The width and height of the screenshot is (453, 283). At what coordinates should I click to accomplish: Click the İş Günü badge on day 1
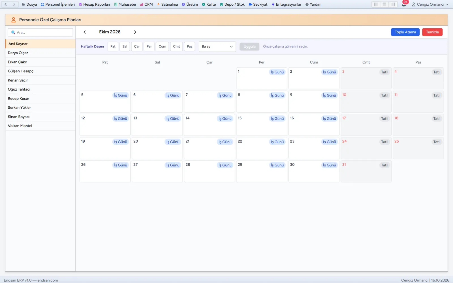277,72
